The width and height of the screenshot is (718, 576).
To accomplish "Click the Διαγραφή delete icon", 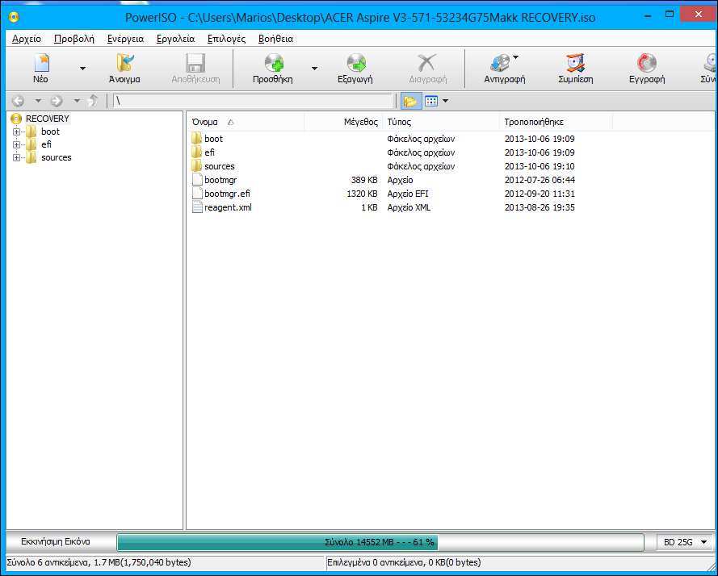I will (x=427, y=63).
